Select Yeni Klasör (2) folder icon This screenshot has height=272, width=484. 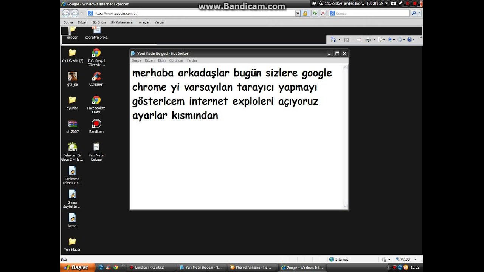[x=72, y=55]
